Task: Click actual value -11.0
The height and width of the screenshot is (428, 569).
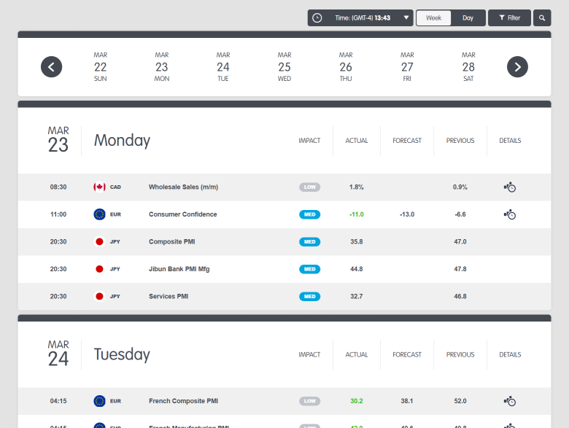Action: (356, 214)
